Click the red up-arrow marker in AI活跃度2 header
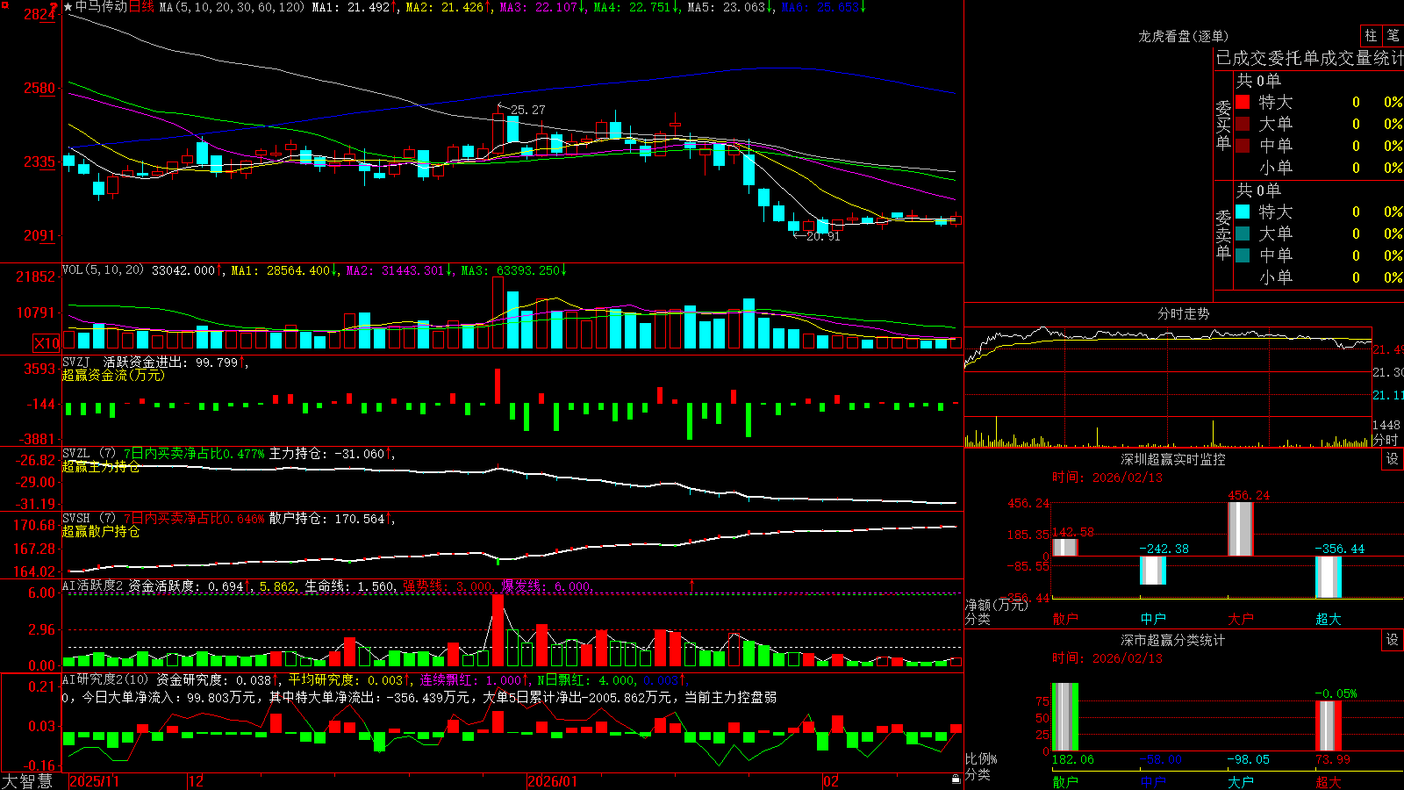 pos(692,585)
